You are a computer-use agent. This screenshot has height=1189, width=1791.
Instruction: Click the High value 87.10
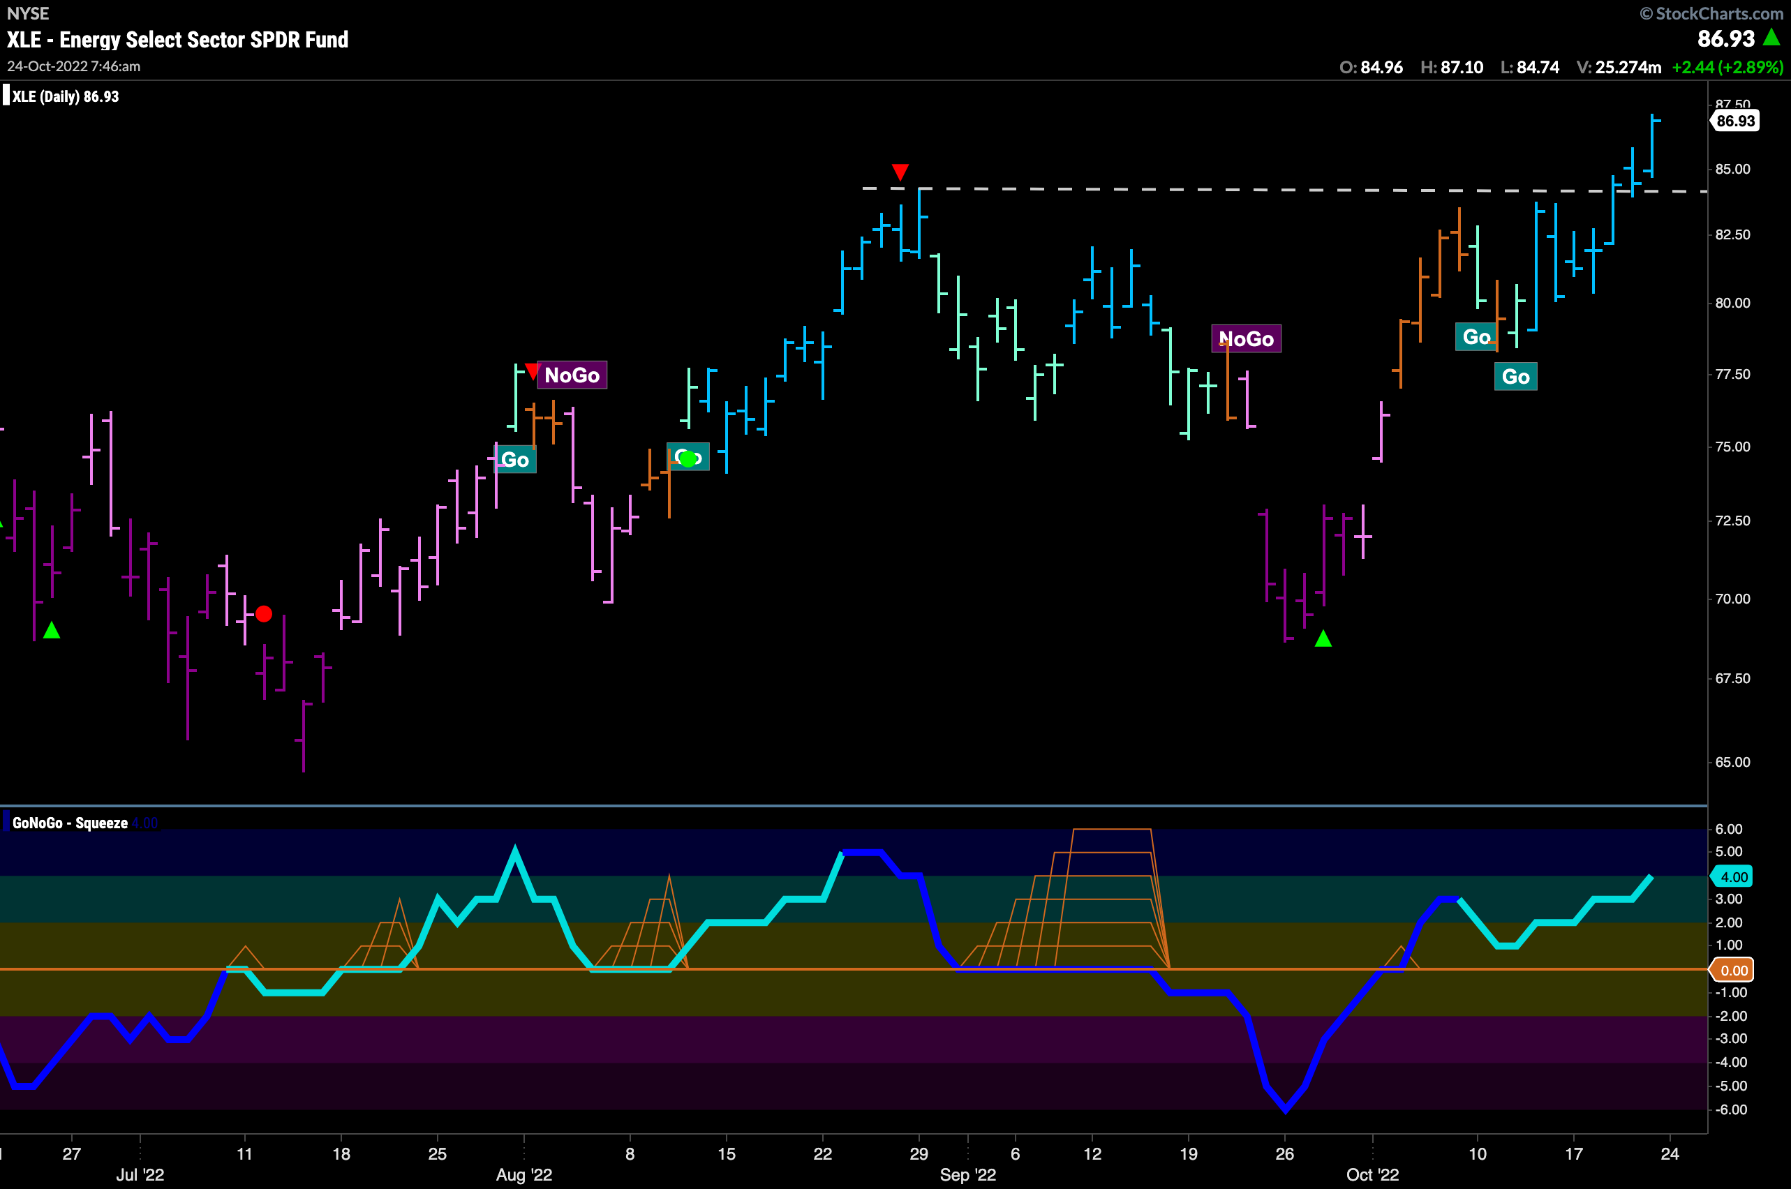pyautogui.click(x=1462, y=67)
